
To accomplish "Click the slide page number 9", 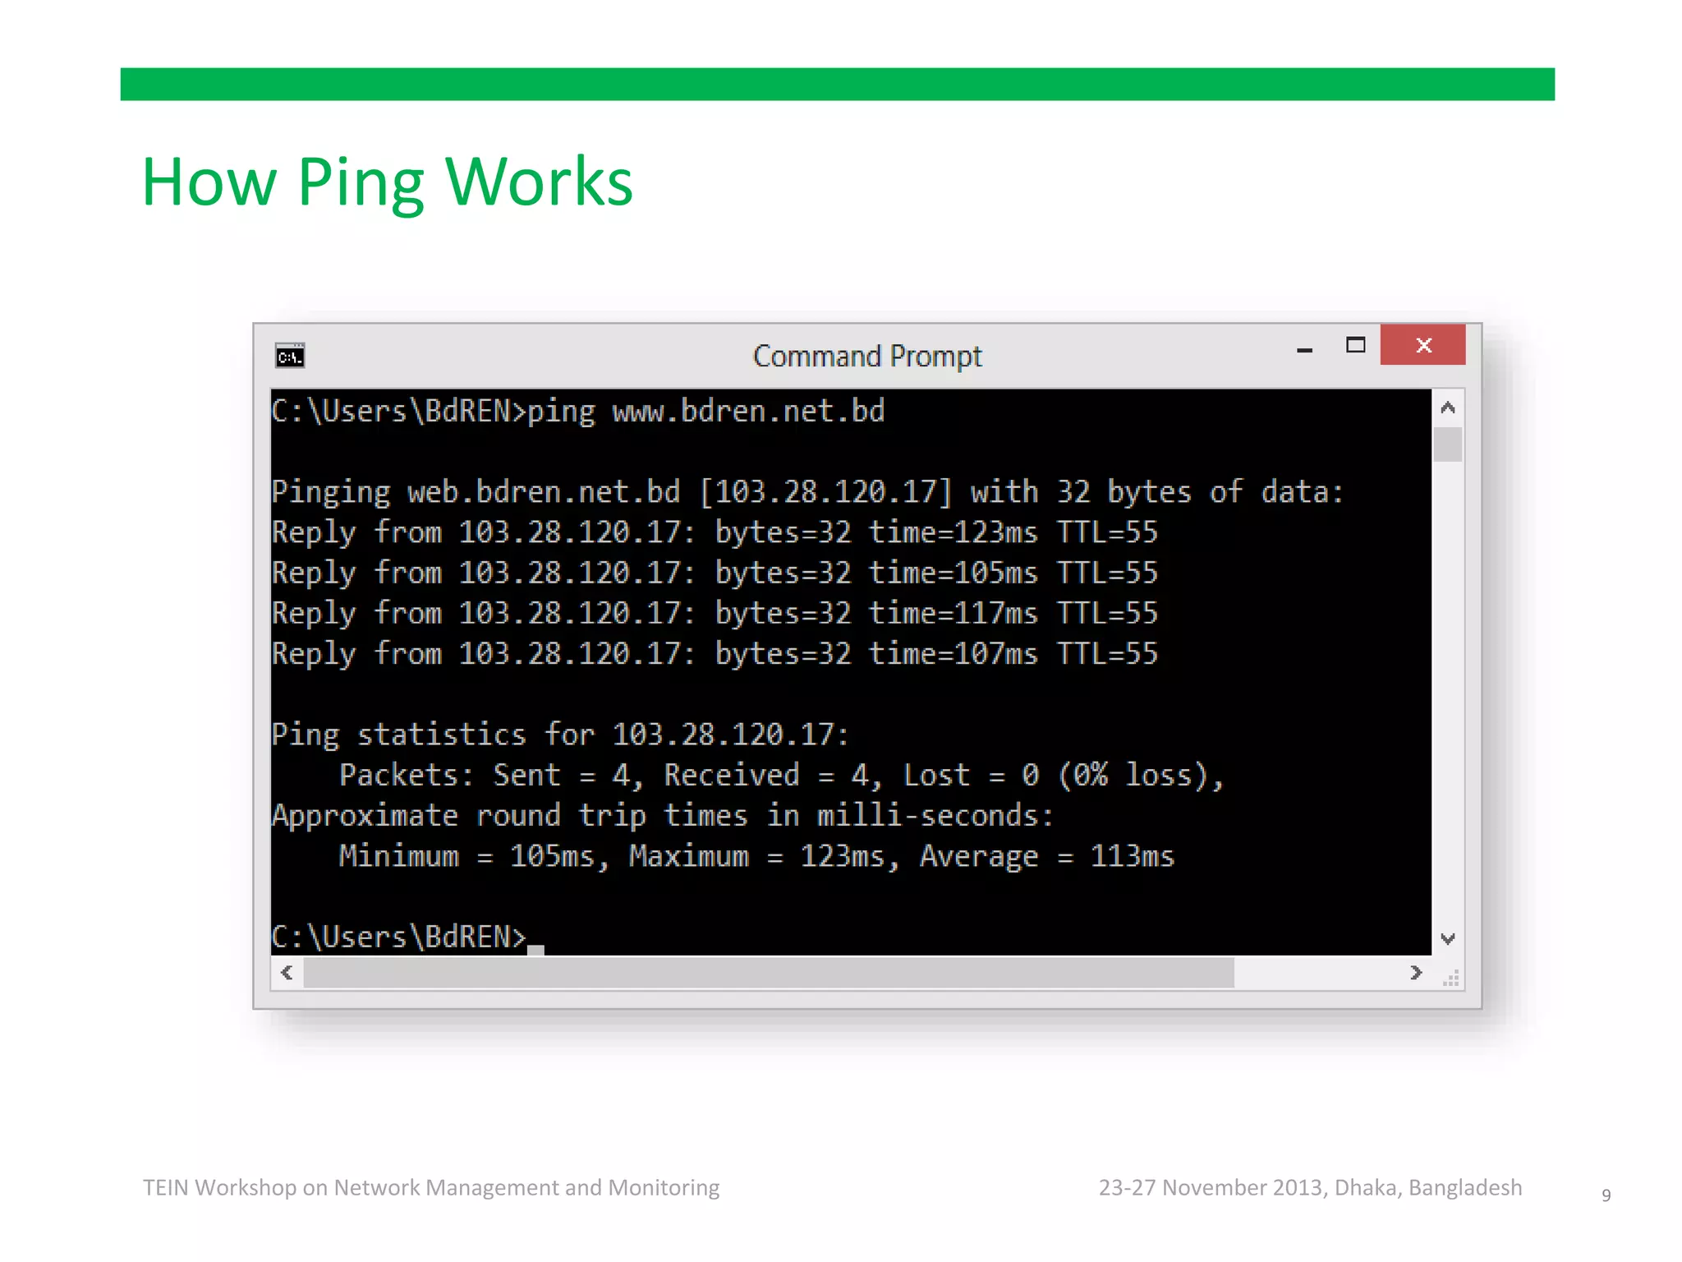I will [x=1606, y=1195].
